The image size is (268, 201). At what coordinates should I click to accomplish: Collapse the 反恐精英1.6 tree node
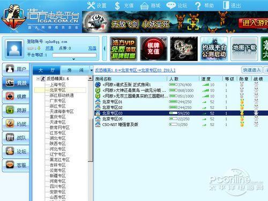point(38,79)
